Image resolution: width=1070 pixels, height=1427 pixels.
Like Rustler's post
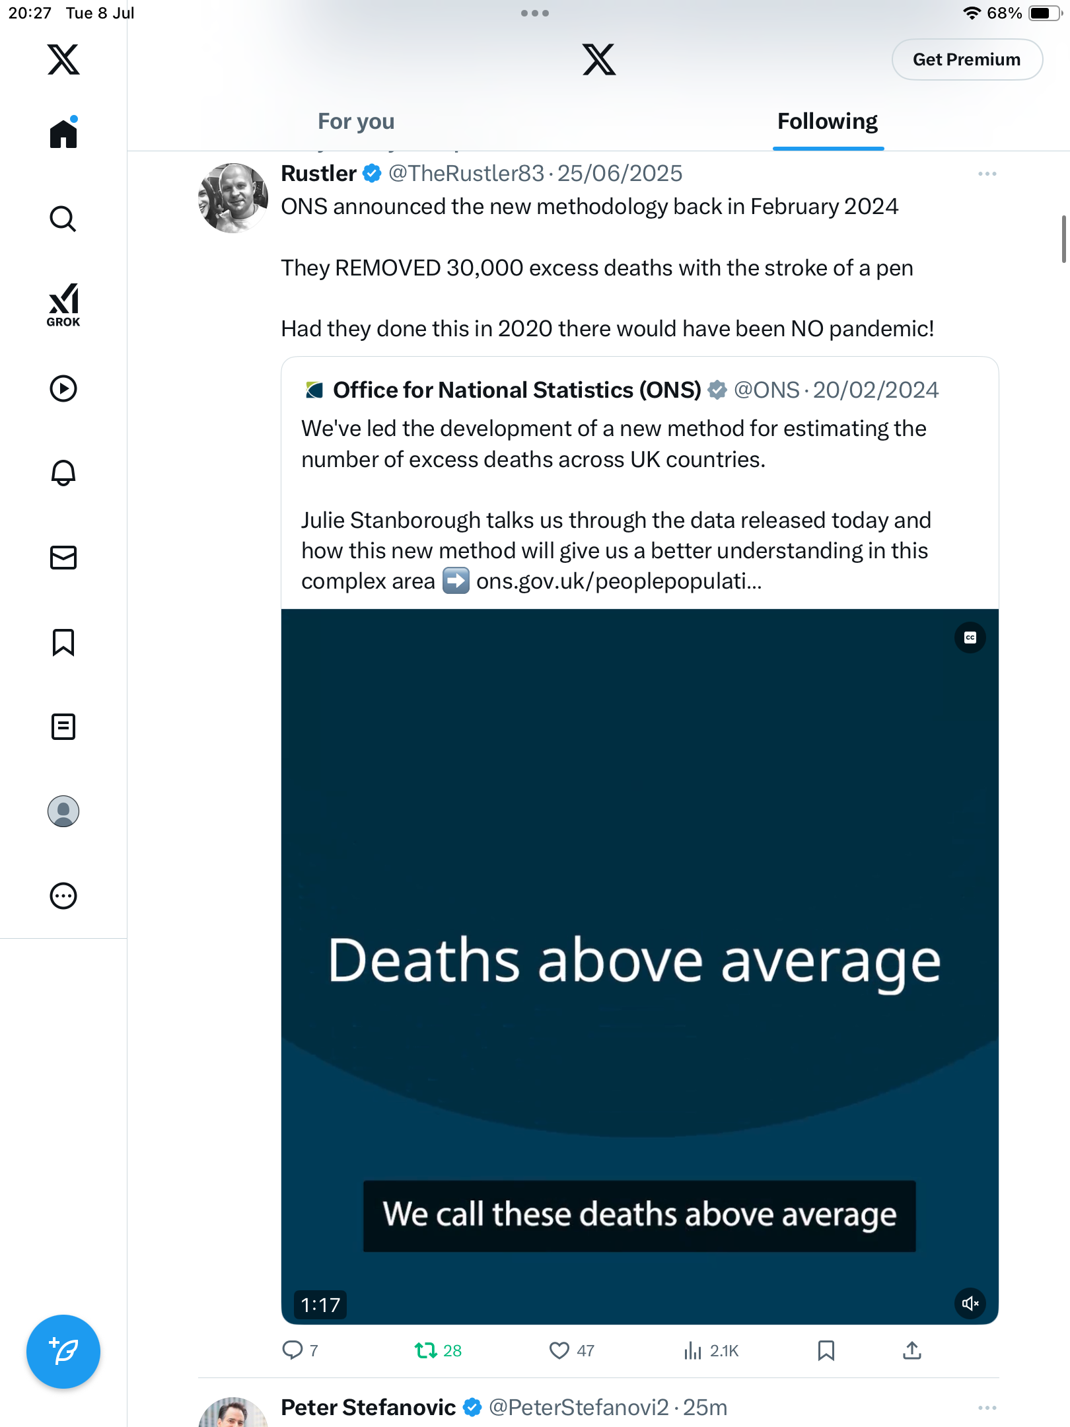pos(572,1350)
